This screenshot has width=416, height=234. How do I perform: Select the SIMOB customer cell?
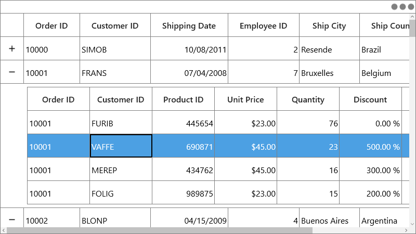[x=115, y=48]
